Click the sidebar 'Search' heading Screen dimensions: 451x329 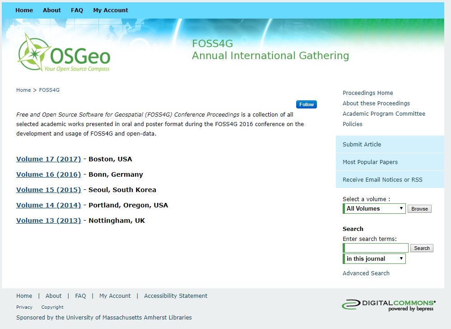pyautogui.click(x=353, y=229)
